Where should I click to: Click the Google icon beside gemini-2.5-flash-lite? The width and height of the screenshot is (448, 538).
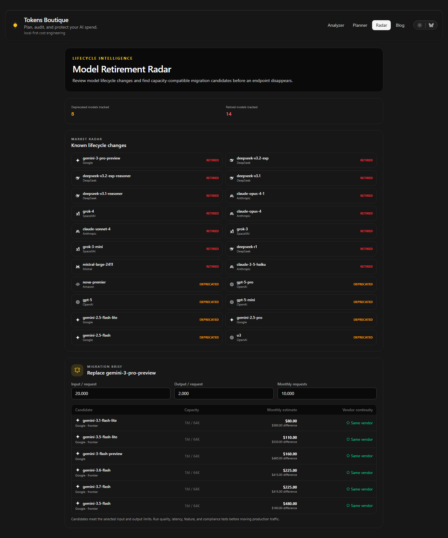[78, 320]
